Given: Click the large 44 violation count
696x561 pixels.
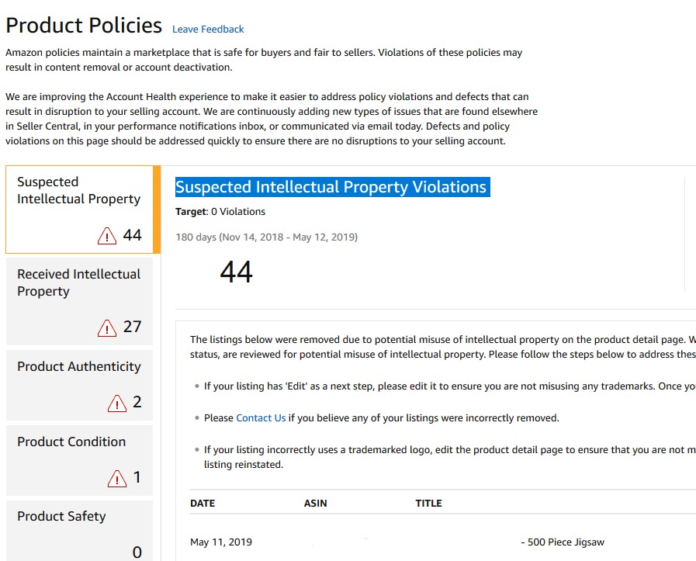Looking at the screenshot, I should tap(237, 272).
